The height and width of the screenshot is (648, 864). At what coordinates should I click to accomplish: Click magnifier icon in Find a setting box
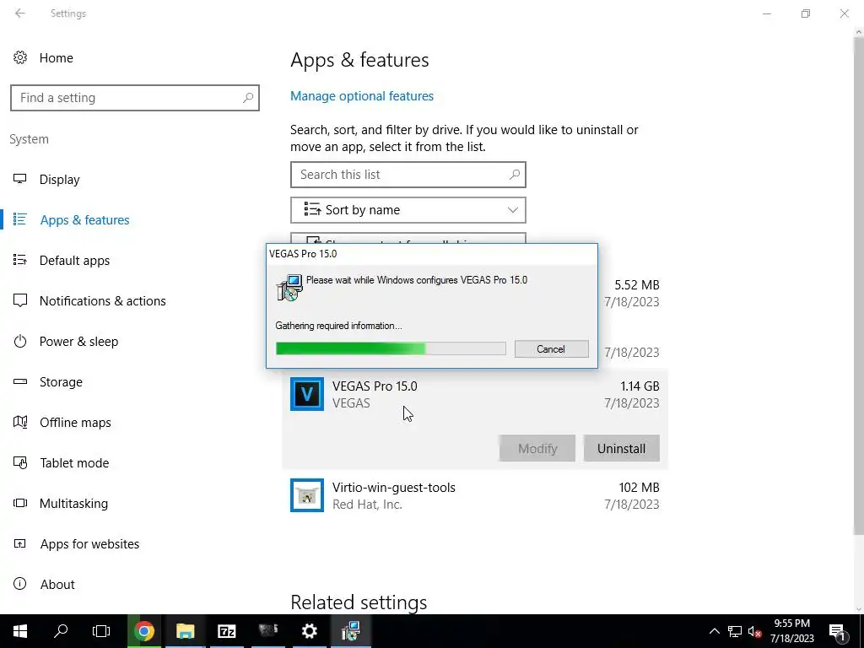(248, 98)
